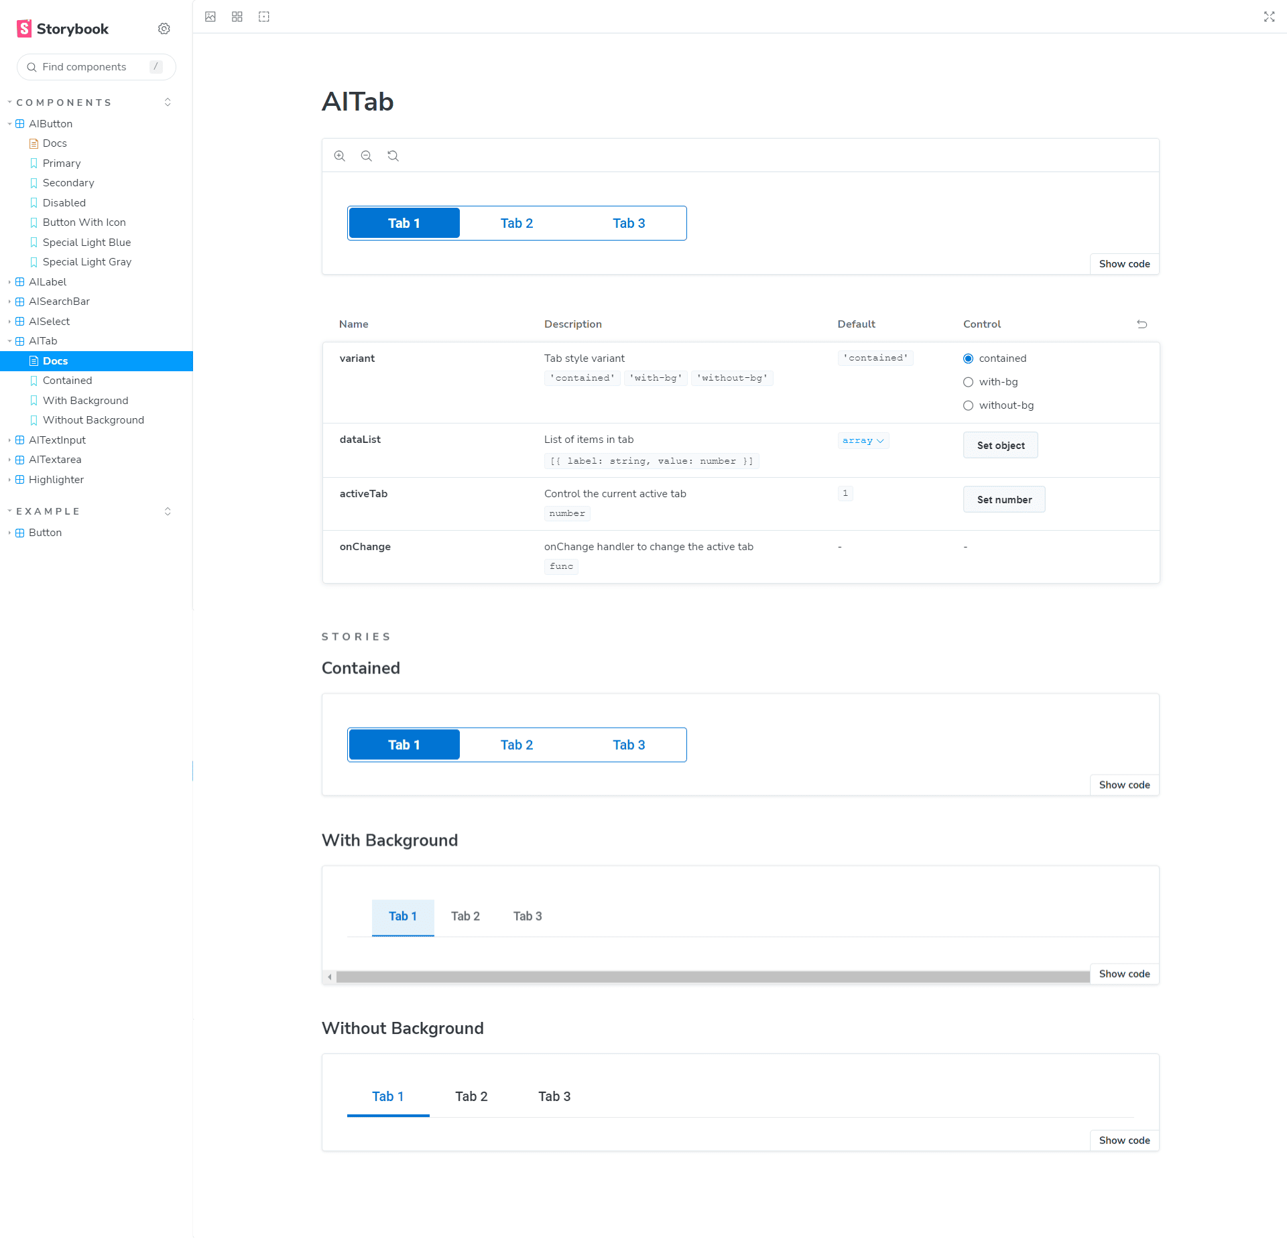Show code for top AITab preview
The image size is (1287, 1239).
(1125, 264)
